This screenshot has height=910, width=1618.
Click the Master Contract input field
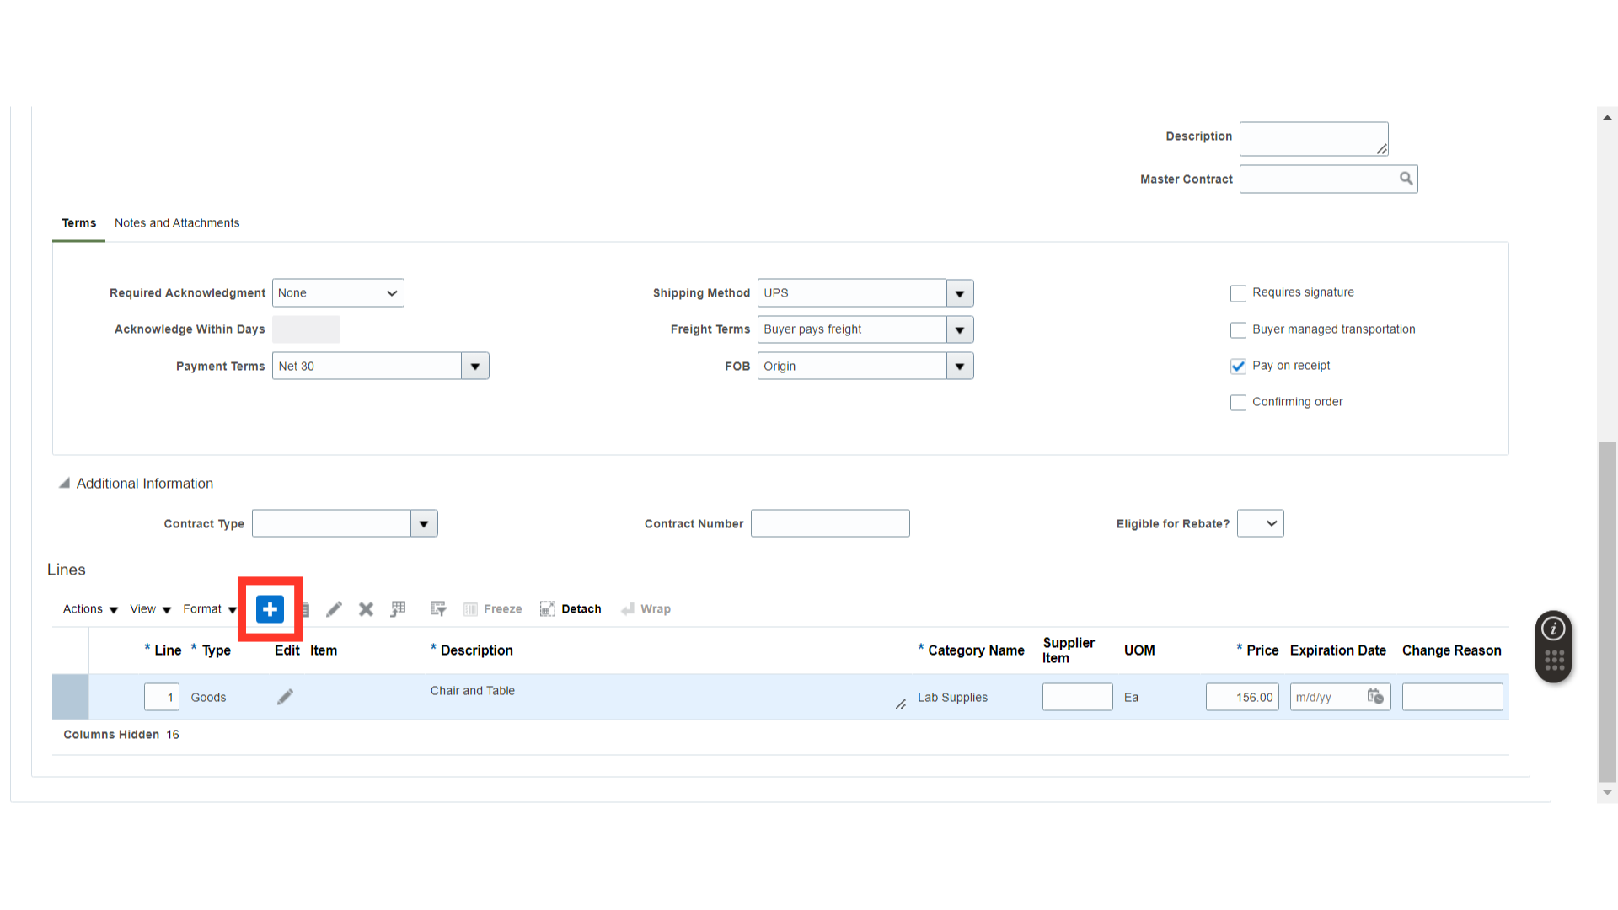tap(1318, 179)
